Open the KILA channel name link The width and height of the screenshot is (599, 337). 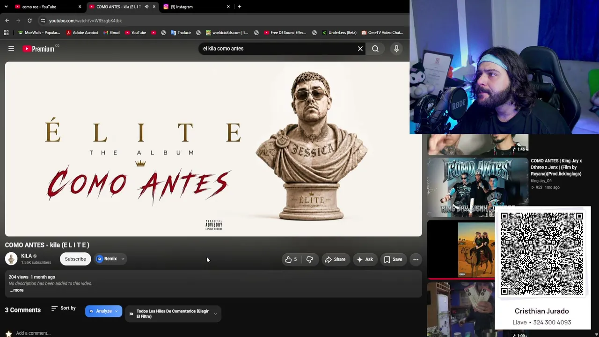click(26, 256)
